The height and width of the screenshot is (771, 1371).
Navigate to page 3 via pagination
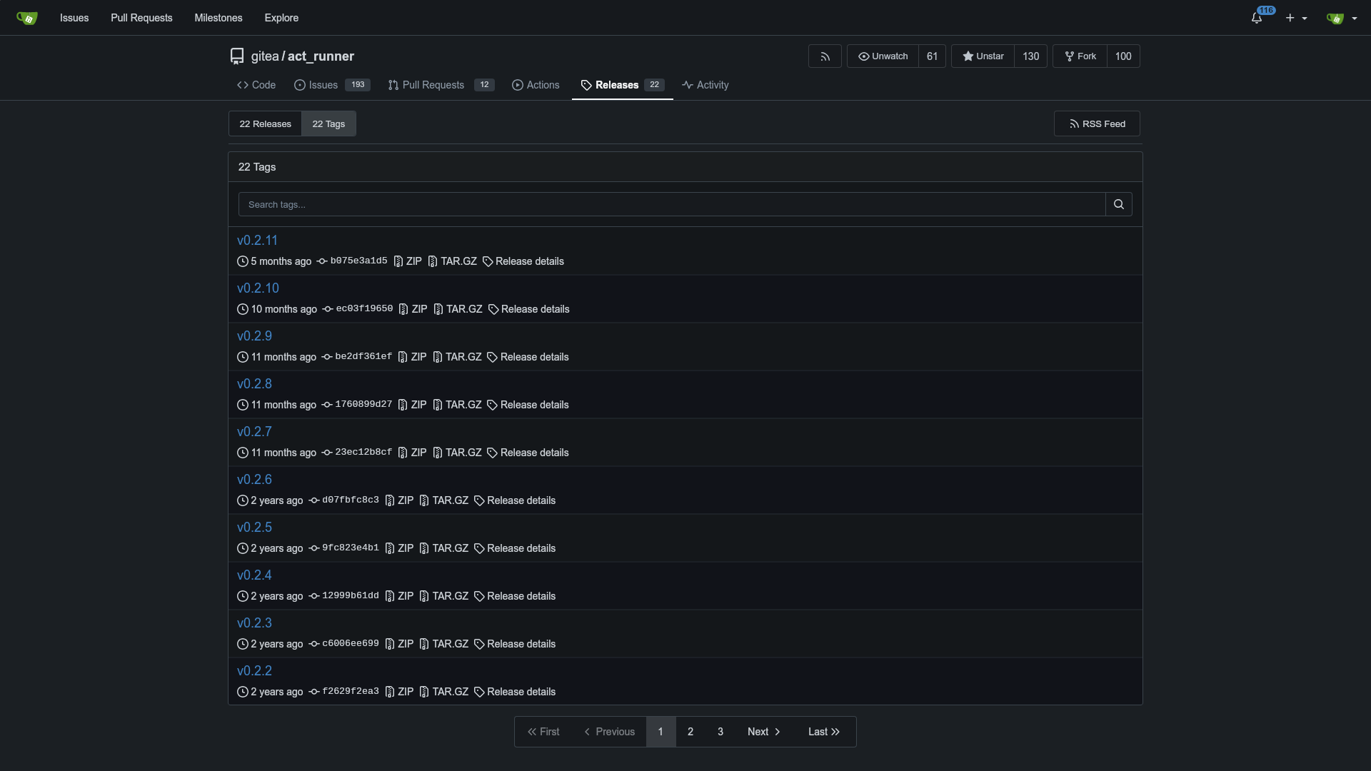click(x=720, y=732)
